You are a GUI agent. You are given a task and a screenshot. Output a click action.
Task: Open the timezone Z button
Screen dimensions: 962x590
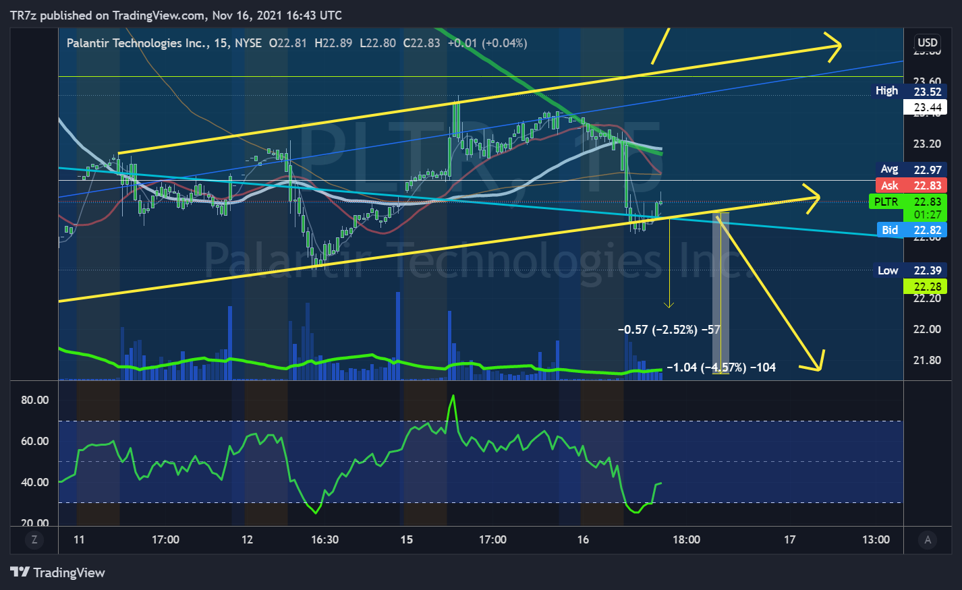(x=34, y=539)
